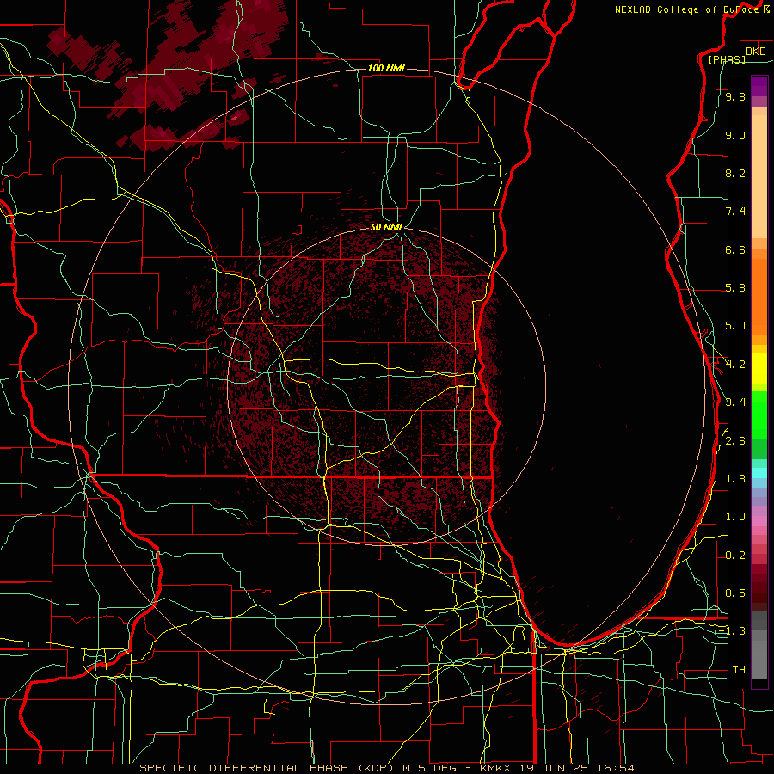The height and width of the screenshot is (774, 774).
Task: Pick the yellow segment of the color bar
Action: (x=759, y=368)
